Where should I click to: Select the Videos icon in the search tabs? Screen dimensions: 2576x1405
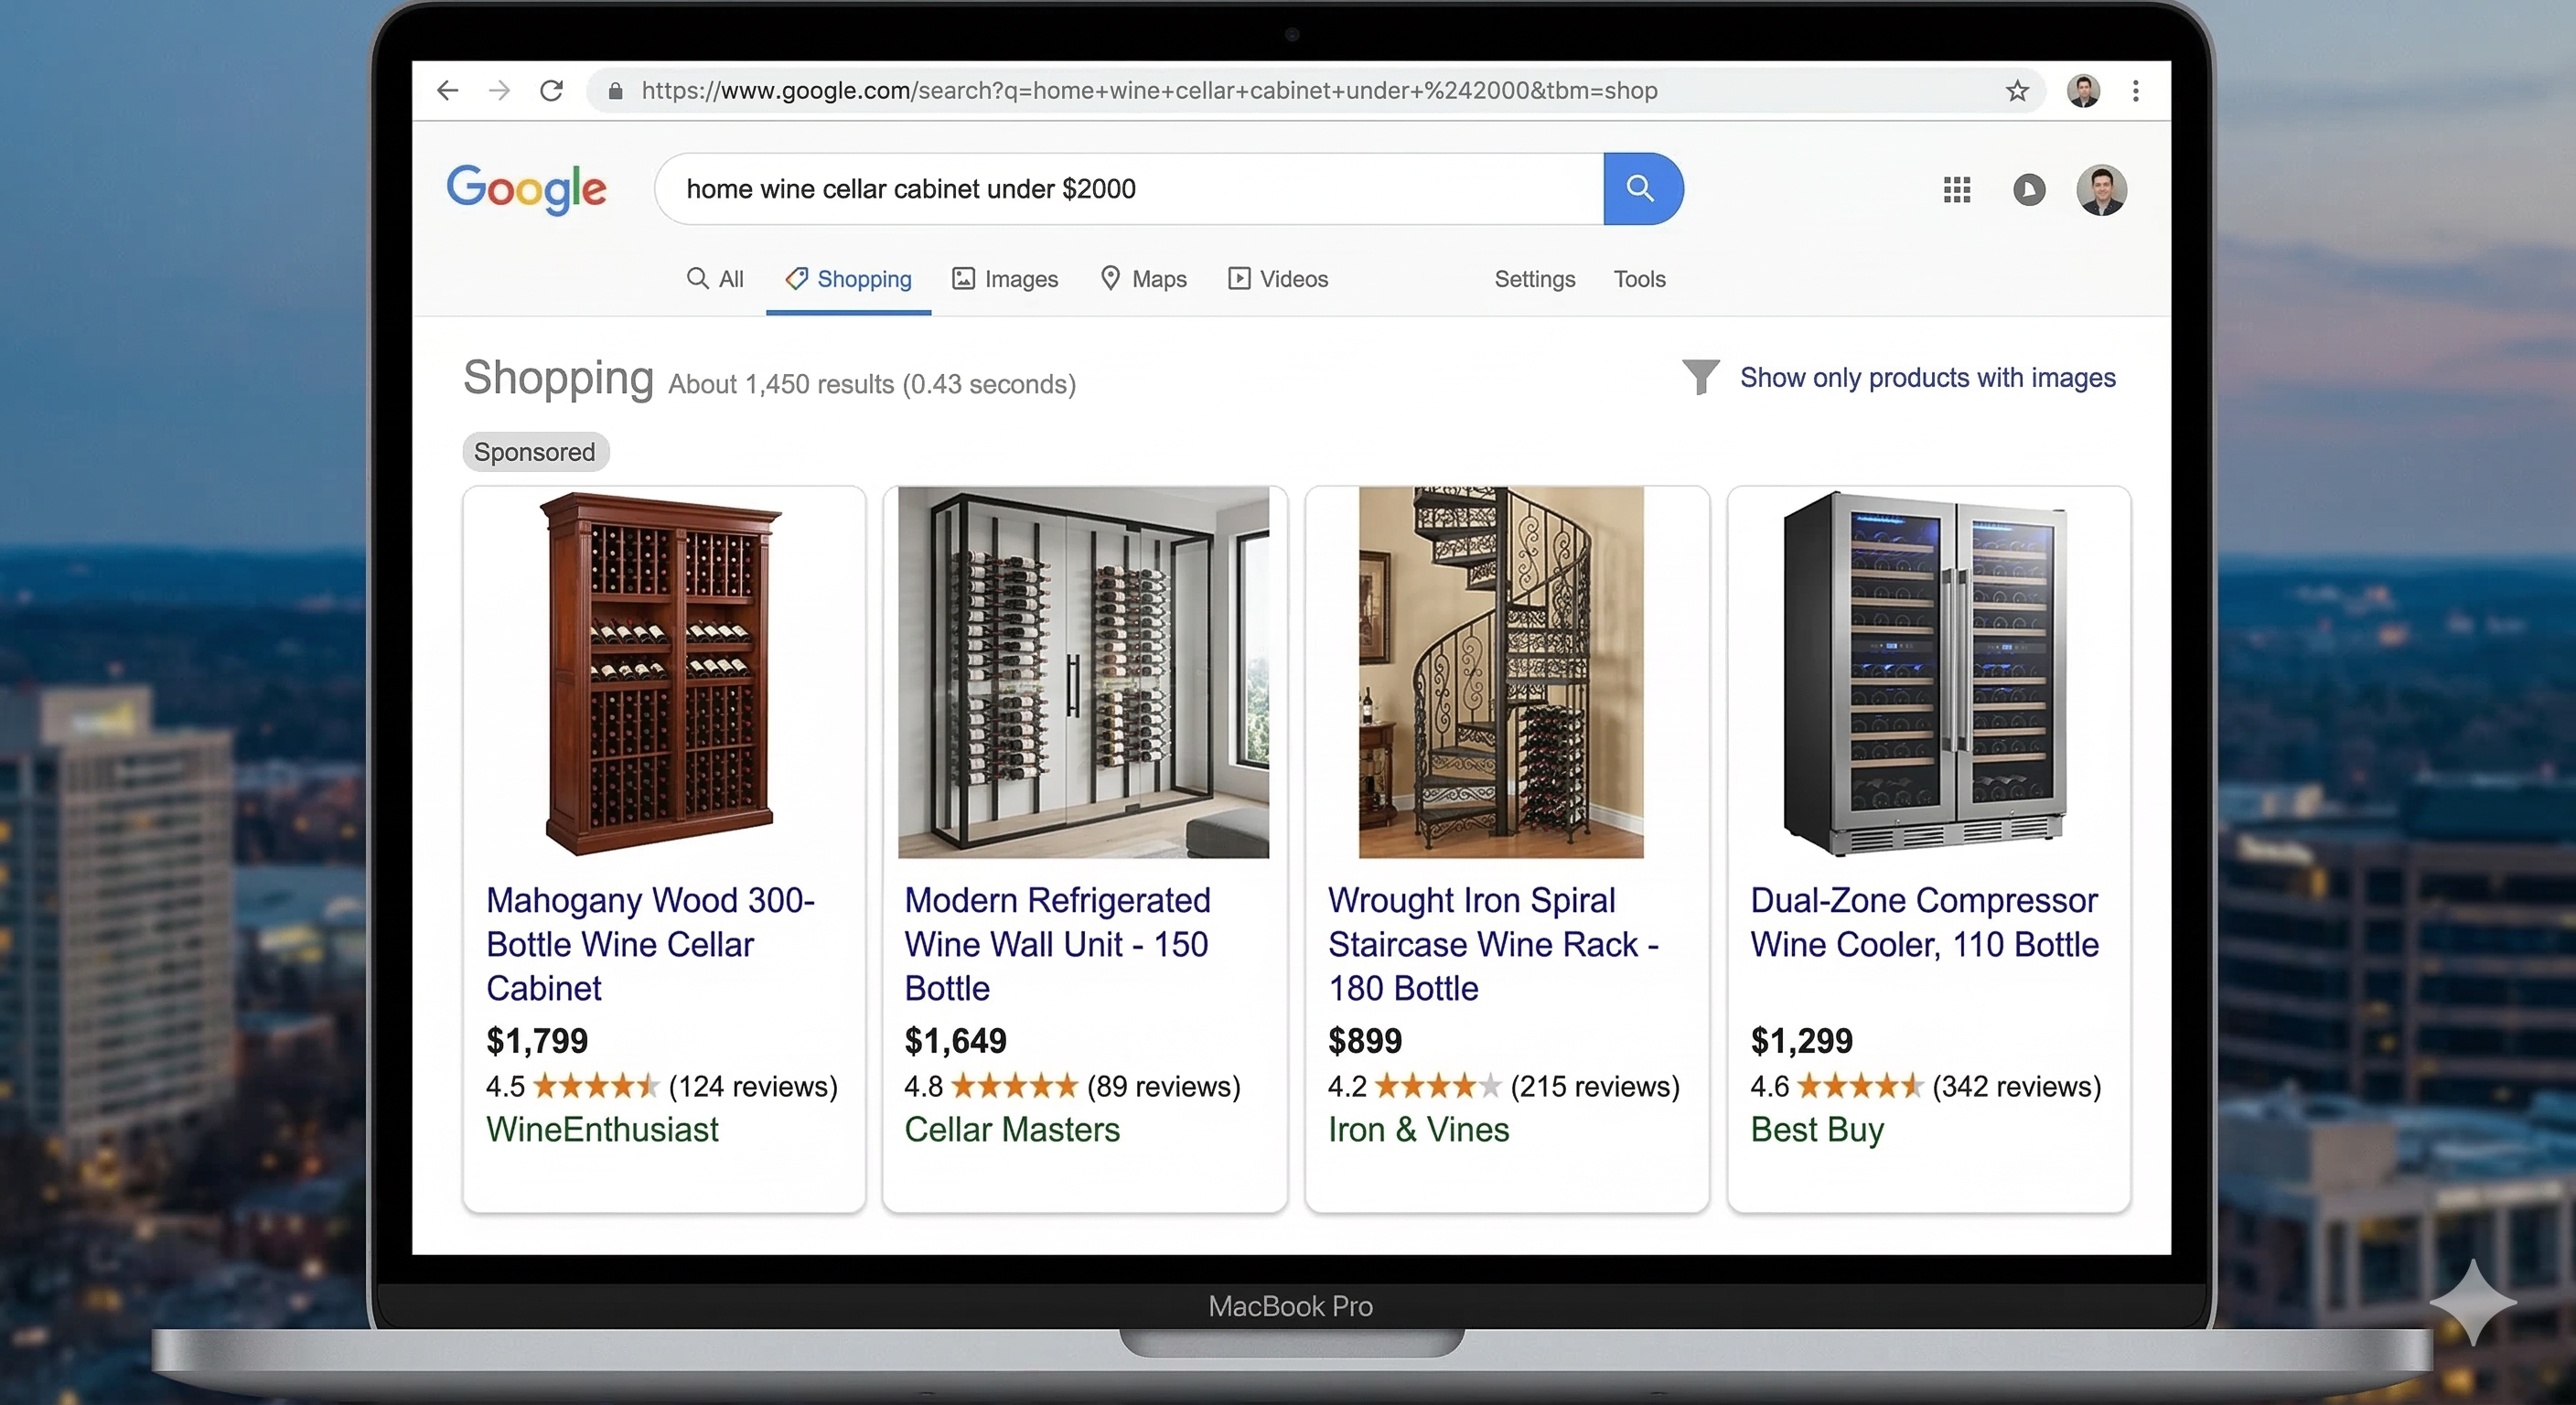(x=1239, y=279)
